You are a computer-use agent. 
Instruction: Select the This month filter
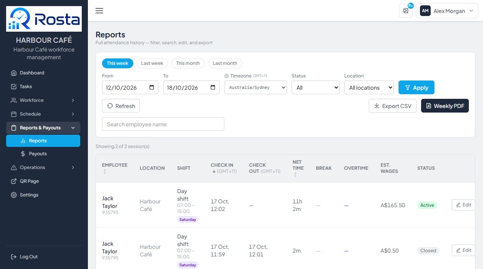[x=188, y=63]
